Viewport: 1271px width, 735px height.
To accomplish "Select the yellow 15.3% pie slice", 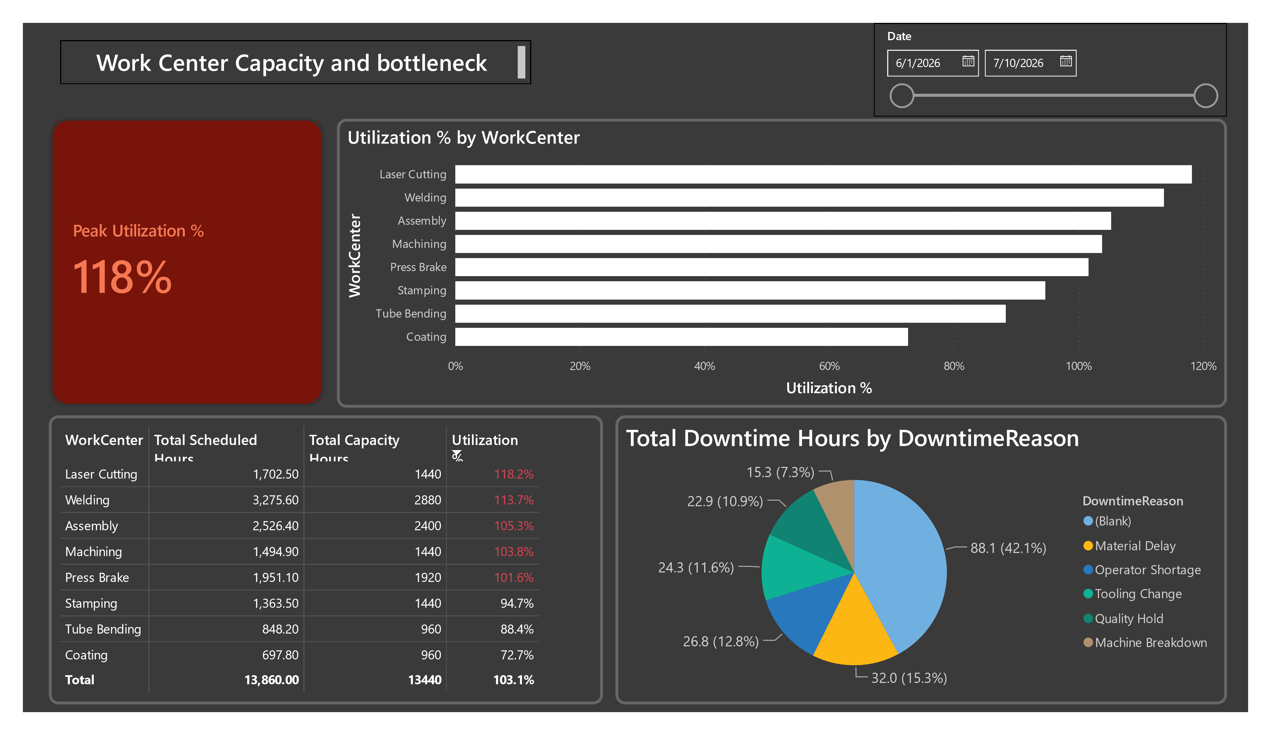I will click(x=855, y=628).
